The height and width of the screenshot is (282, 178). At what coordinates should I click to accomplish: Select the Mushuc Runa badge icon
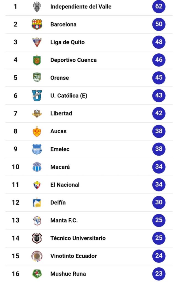[x=37, y=274]
